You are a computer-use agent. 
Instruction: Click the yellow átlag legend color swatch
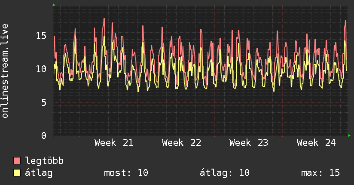click(x=17, y=173)
